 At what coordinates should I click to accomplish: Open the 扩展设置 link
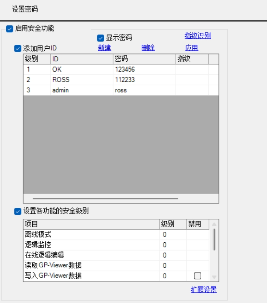coord(203,290)
